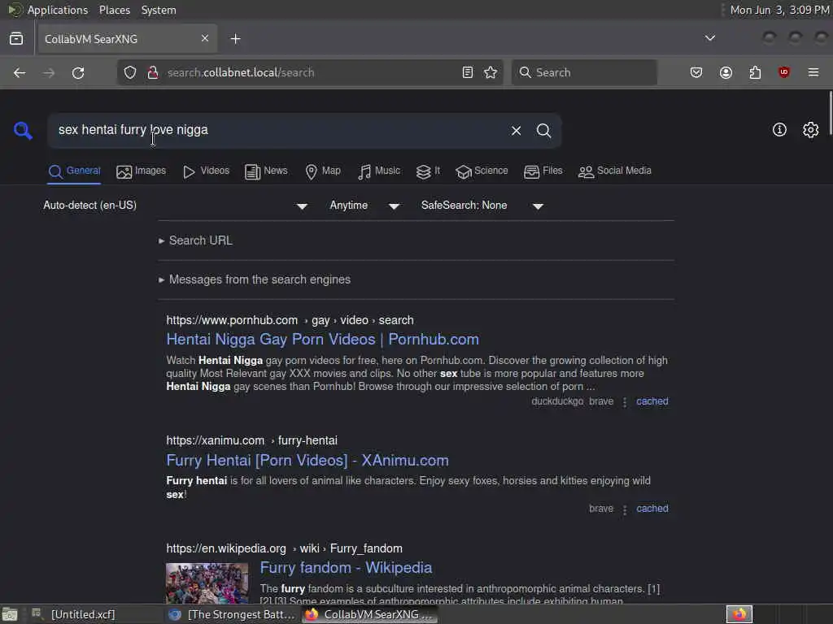The width and height of the screenshot is (833, 624).
Task: Open Firefox tracking protection shield
Action: 130,72
